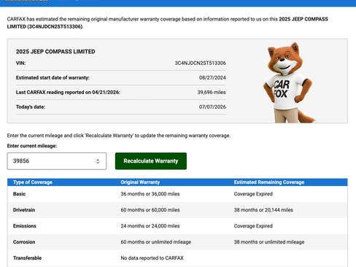356x267 pixels.
Task: Click the mileage stepper arrows
Action: pyautogui.click(x=98, y=161)
